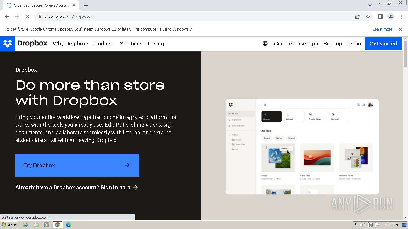Dismiss the Chrome update notice
408x229 pixels.
point(400,29)
